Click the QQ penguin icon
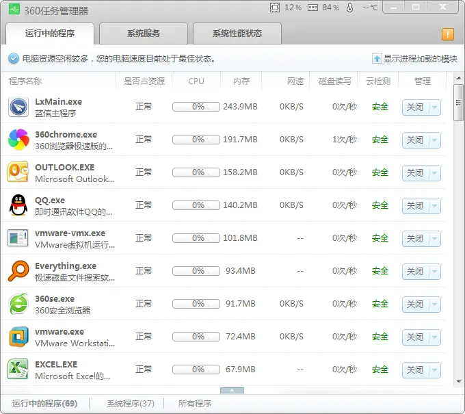Screen dimensions: 465x414 coord(18,205)
